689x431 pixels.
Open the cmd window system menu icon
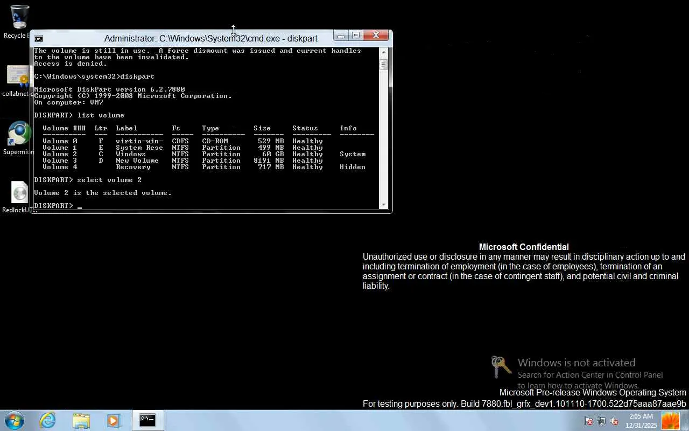tap(39, 38)
